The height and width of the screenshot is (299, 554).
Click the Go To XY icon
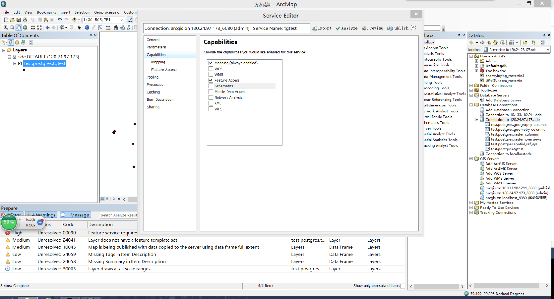(x=128, y=27)
